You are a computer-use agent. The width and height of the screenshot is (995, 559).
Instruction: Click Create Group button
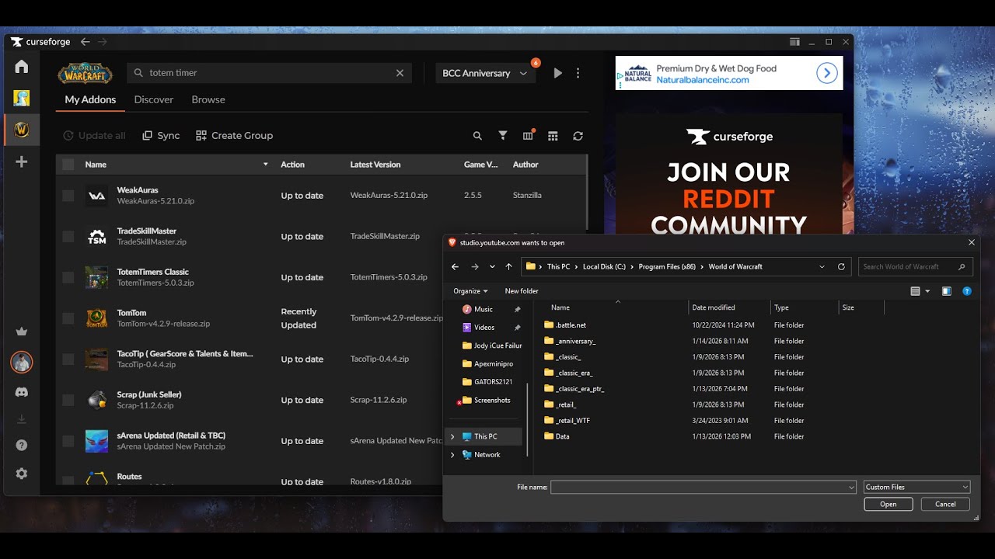tap(234, 136)
